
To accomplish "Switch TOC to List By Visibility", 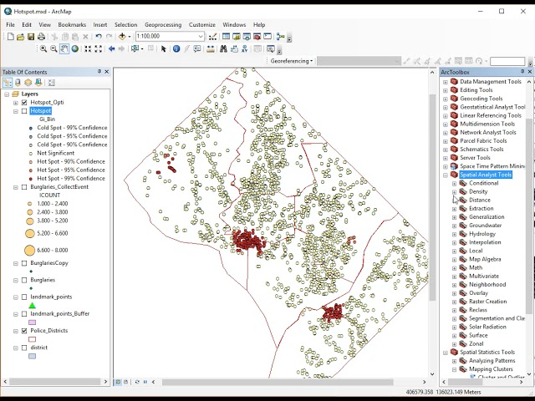I will [28, 83].
